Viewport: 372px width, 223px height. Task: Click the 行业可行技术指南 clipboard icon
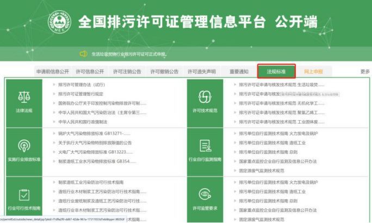coord(24,195)
